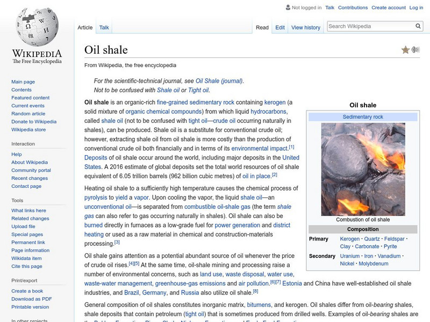Viewport: 430px width, 322px height.
Task: Click Download as PDF
Action: (32, 299)
